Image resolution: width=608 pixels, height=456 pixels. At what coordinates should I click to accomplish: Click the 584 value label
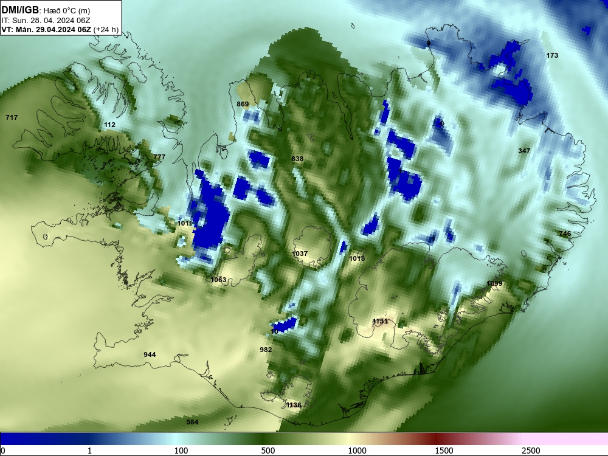[192, 422]
